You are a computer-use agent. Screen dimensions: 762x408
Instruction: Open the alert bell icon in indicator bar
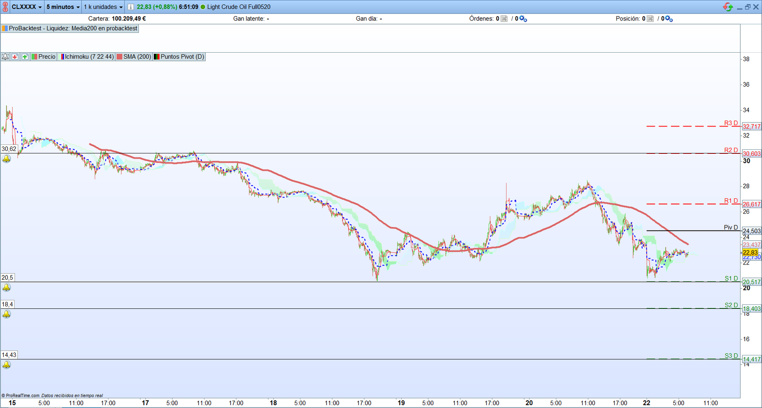[5, 57]
